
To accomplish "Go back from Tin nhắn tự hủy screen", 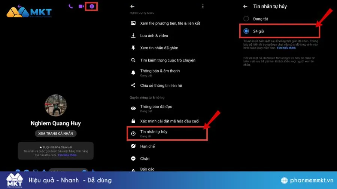I will [x=245, y=6].
